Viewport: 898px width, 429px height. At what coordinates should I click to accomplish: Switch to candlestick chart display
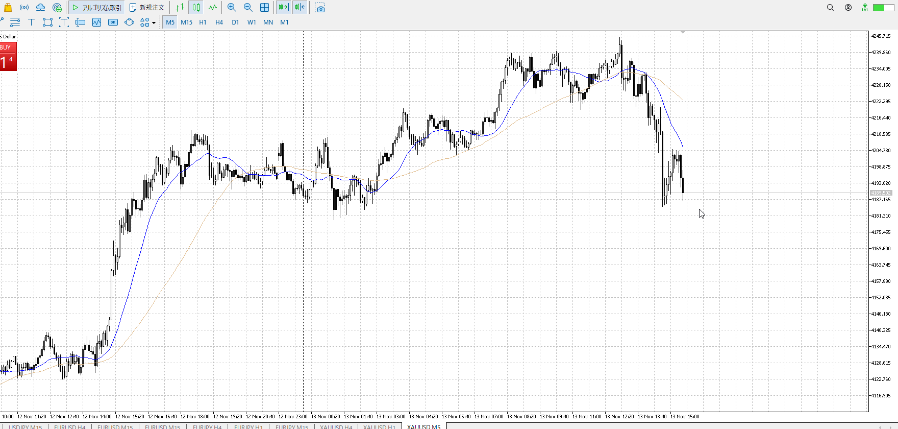(x=196, y=8)
